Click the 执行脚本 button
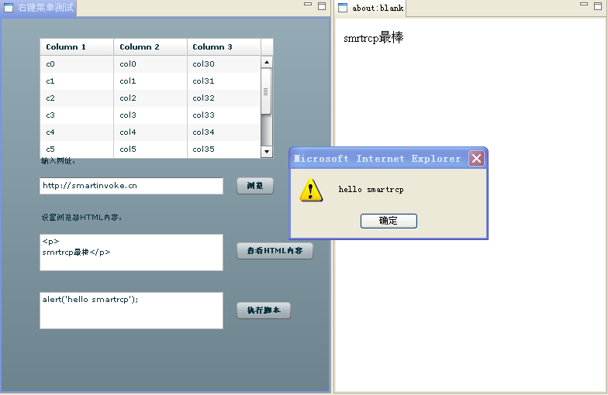 pyautogui.click(x=264, y=310)
